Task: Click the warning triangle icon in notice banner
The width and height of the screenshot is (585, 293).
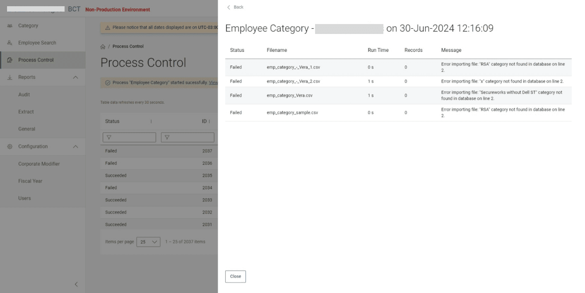Action: (x=108, y=28)
